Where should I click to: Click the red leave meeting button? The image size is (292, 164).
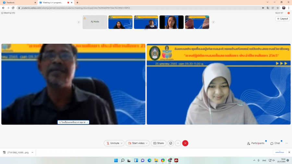tap(185, 143)
